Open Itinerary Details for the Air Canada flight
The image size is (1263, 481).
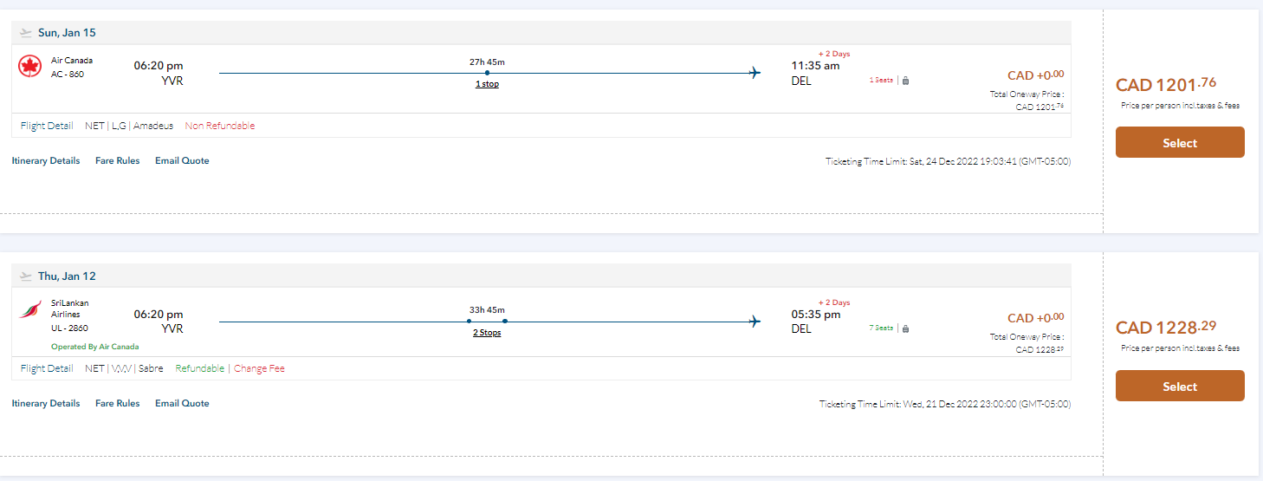coord(46,160)
